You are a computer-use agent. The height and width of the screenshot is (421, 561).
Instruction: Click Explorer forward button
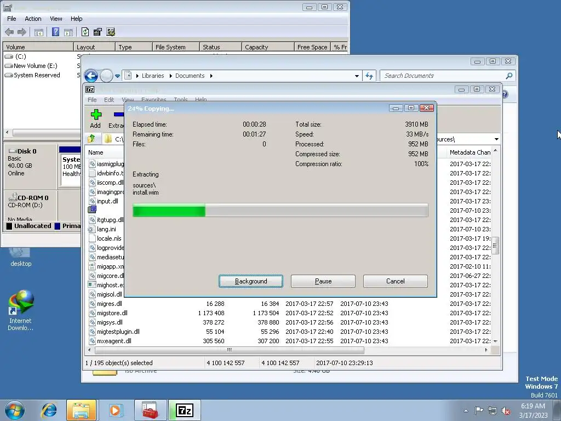[x=106, y=76]
